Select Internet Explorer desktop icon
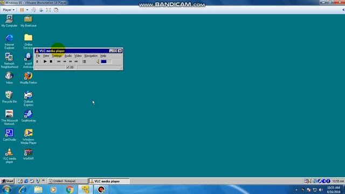Image resolution: width=345 pixels, height=194 pixels. [x=9, y=42]
